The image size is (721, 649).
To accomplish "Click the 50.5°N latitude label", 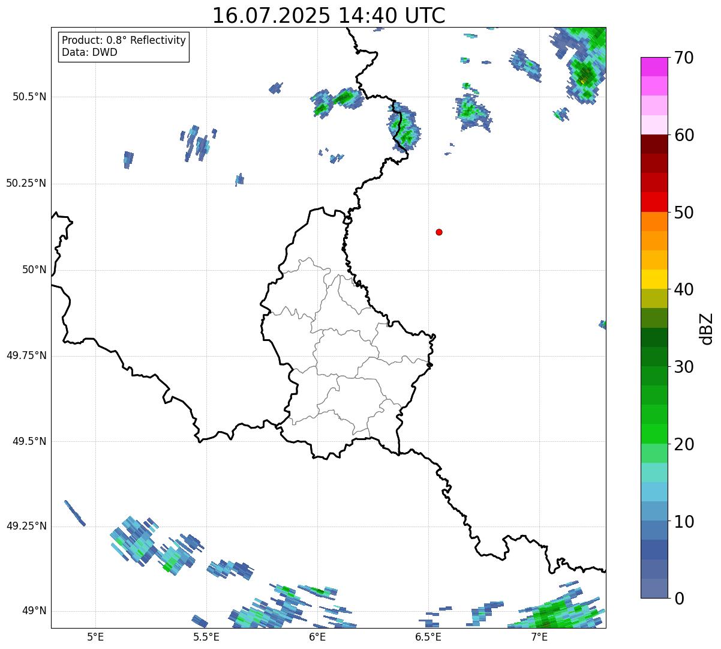I will click(x=29, y=97).
